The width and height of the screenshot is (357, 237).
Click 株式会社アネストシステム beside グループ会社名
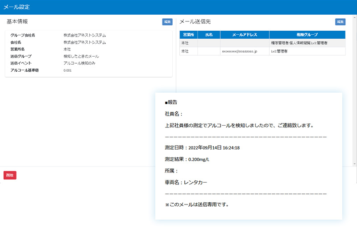[x=85, y=35]
